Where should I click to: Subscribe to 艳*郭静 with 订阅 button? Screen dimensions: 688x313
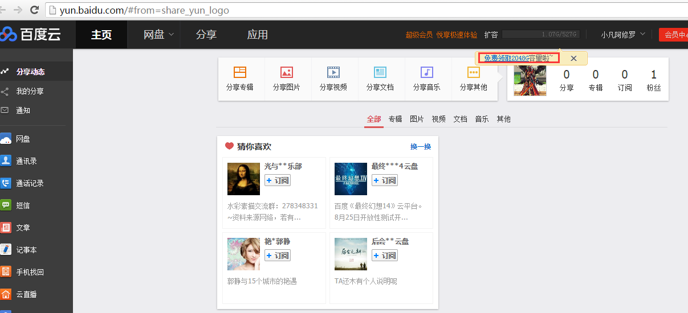(x=278, y=256)
